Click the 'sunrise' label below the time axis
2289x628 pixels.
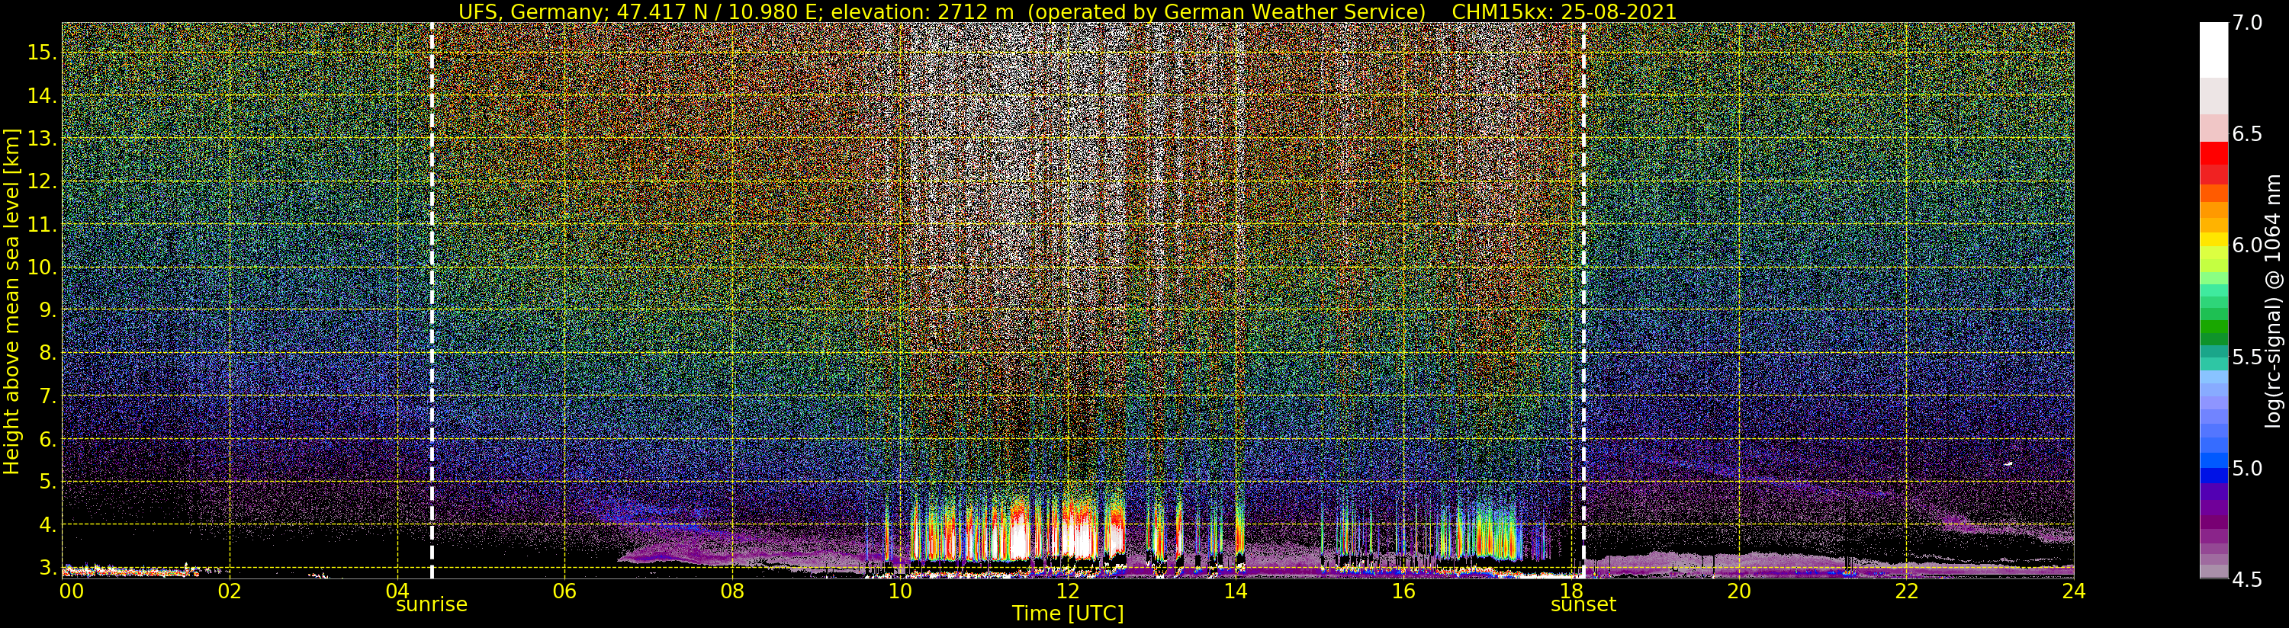[x=432, y=605]
